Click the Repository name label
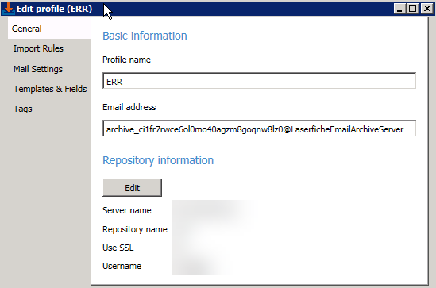Image resolution: width=436 pixels, height=288 pixels. tap(135, 229)
